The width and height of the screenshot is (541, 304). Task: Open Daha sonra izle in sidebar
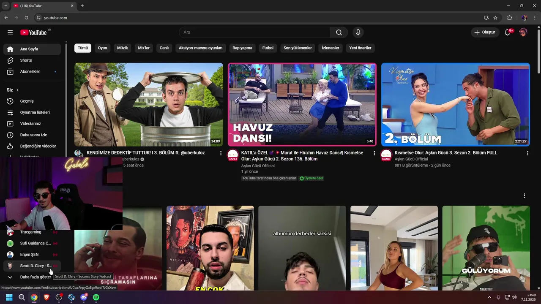coord(32,135)
